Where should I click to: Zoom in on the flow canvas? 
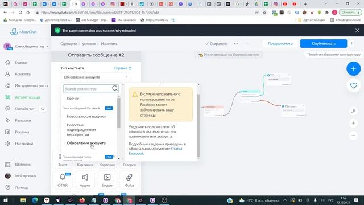click(x=353, y=123)
